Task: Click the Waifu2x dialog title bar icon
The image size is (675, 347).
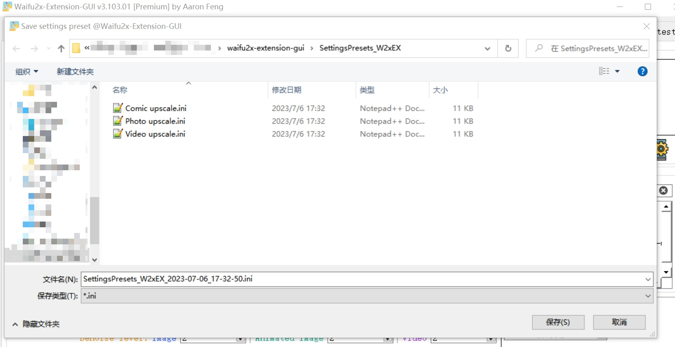Action: 14,26
